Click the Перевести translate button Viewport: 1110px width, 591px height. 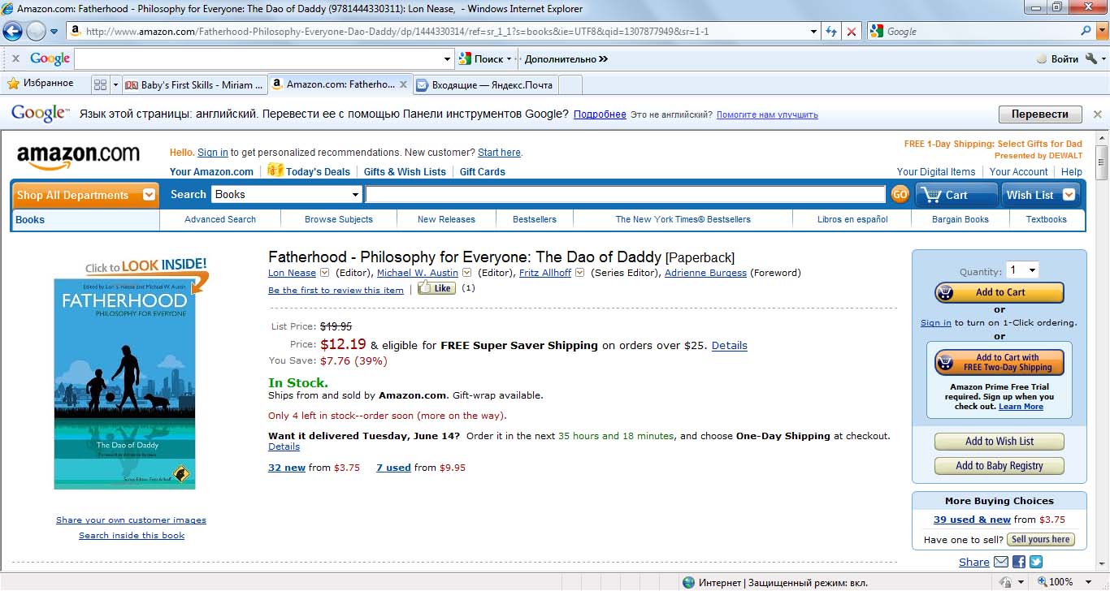[1040, 114]
